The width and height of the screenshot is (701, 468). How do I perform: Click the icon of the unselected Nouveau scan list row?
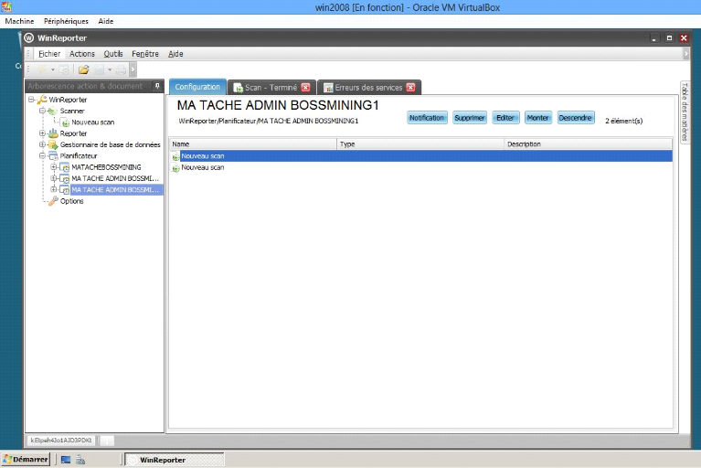point(175,168)
